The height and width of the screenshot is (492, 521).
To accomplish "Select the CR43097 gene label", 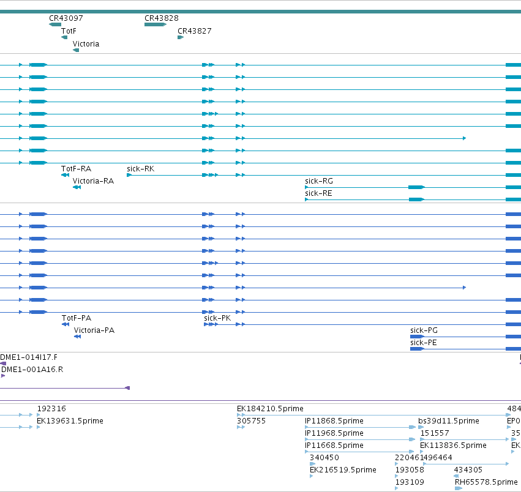I will point(66,18).
